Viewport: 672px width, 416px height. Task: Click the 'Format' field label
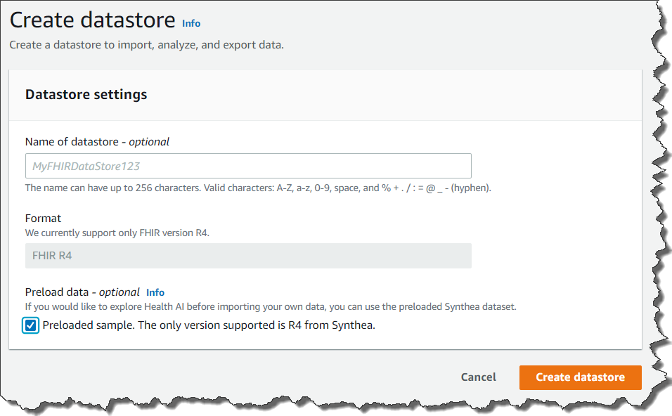pos(43,218)
